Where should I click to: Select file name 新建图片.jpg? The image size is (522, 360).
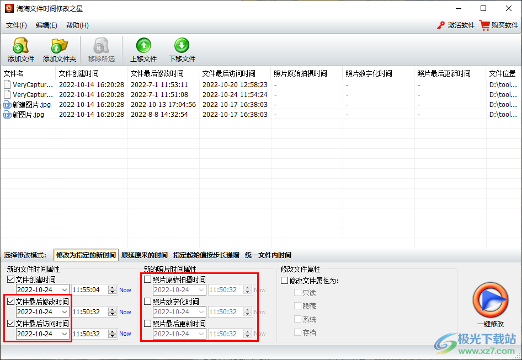(x=31, y=105)
